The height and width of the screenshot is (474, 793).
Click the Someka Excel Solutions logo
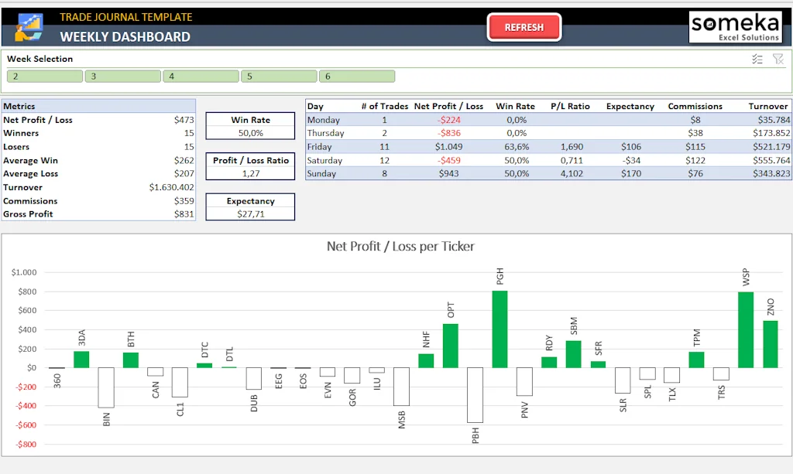pos(734,26)
